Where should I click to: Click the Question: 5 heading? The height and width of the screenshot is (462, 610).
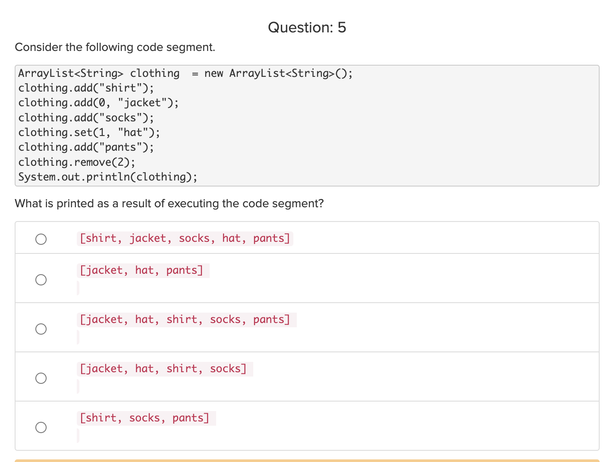307,27
